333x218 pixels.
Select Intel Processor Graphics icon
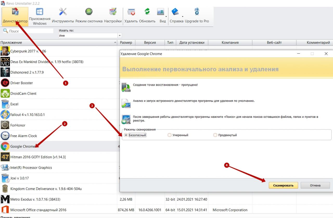(x=5, y=168)
